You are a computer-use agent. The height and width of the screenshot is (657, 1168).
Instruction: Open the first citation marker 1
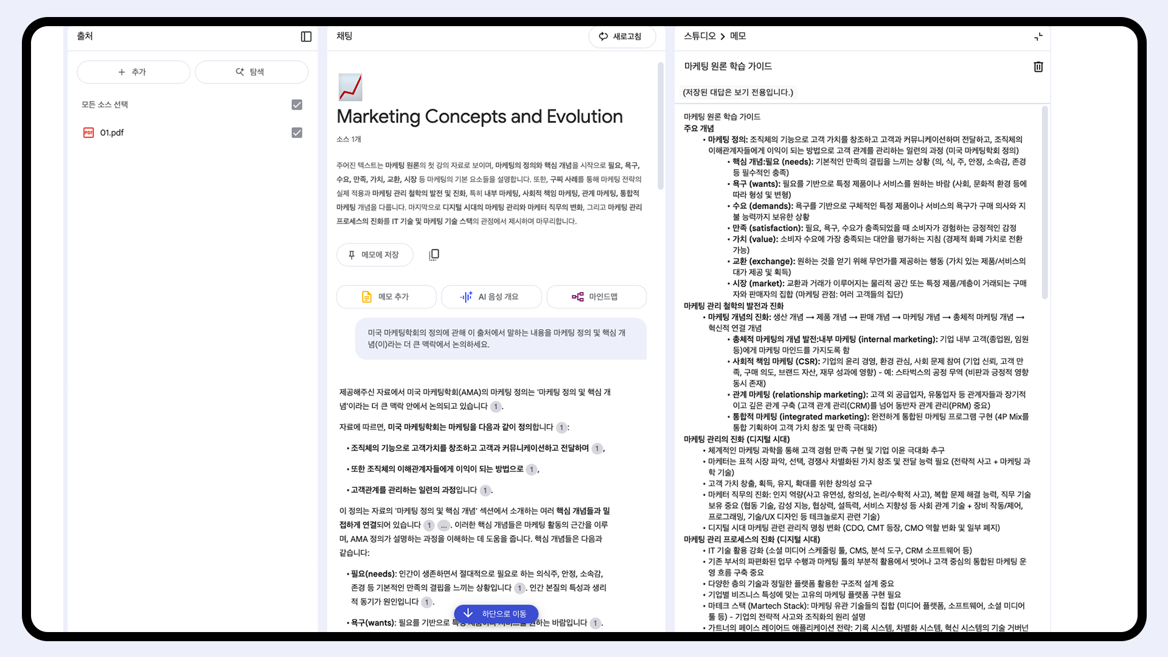(496, 406)
